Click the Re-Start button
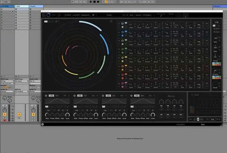Image resolution: width=227 pixels, height=153 pixels. 216,29
